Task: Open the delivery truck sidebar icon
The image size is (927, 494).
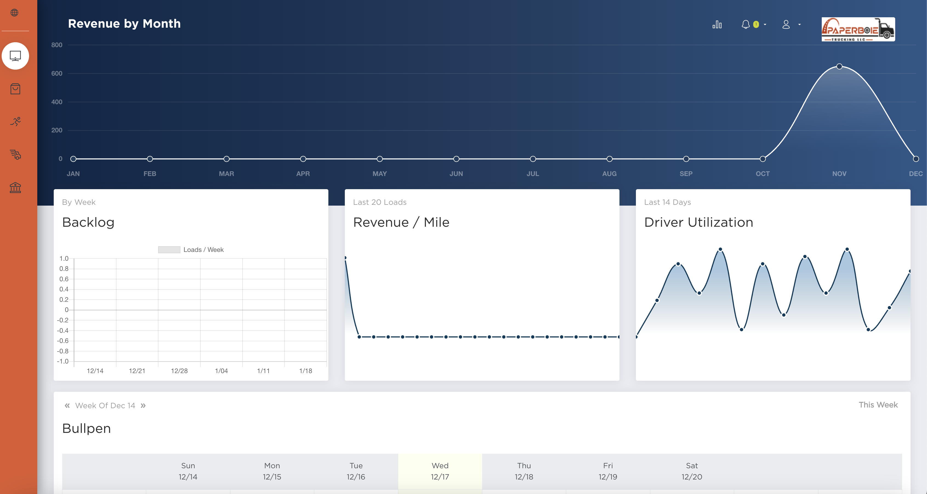Action: (x=15, y=154)
